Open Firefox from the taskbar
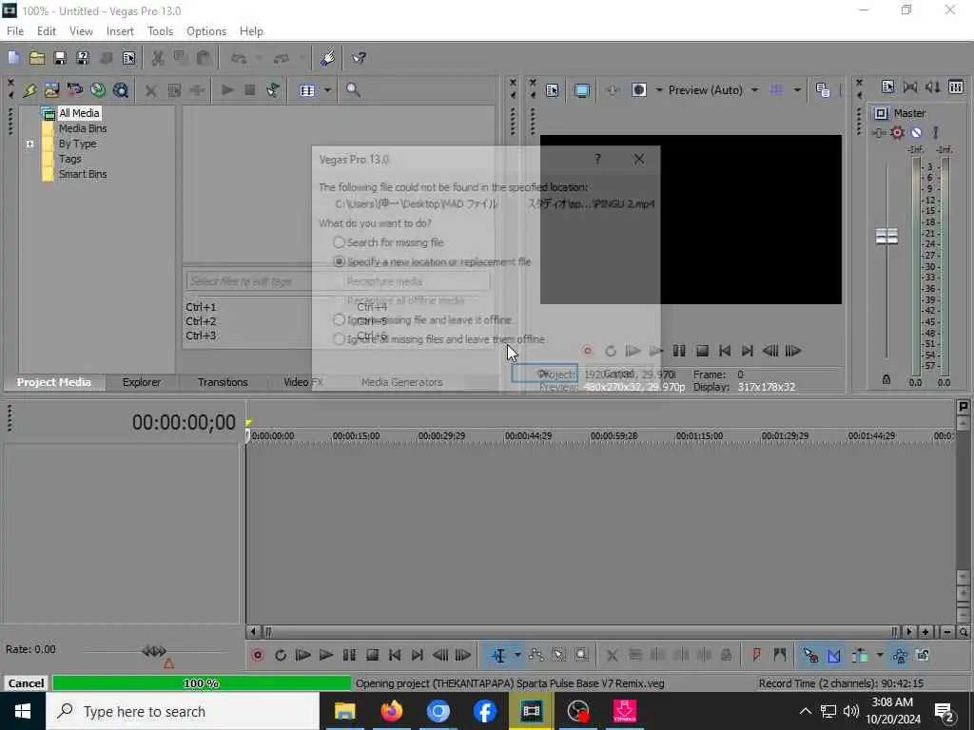The image size is (974, 730). pyautogui.click(x=391, y=711)
